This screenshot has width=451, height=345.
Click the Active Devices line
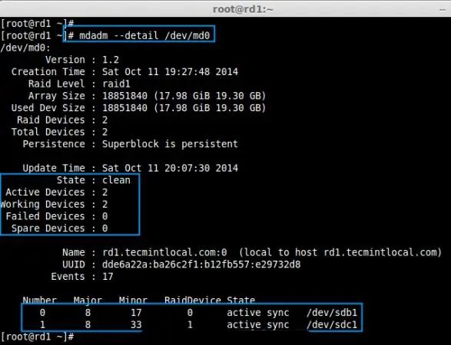pyautogui.click(x=57, y=192)
